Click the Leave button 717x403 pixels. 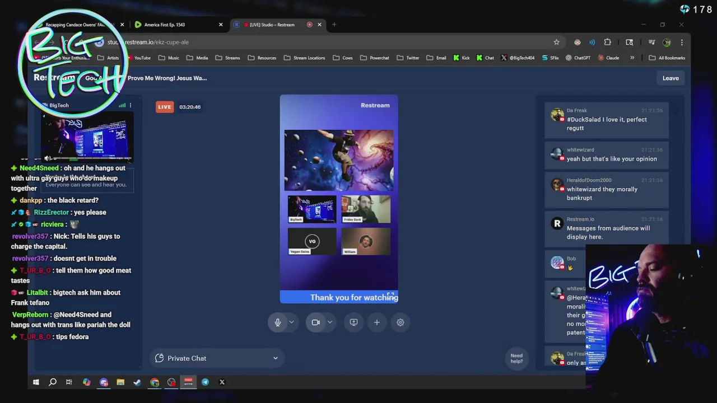click(671, 78)
